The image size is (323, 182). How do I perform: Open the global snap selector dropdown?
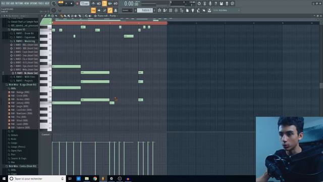[127, 10]
